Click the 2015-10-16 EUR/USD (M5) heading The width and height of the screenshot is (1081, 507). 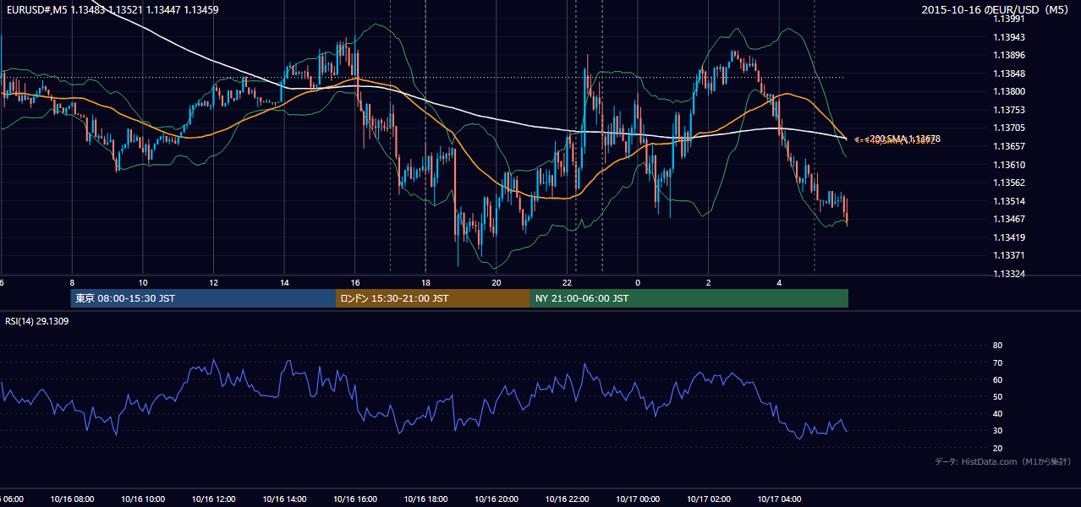pyautogui.click(x=996, y=10)
